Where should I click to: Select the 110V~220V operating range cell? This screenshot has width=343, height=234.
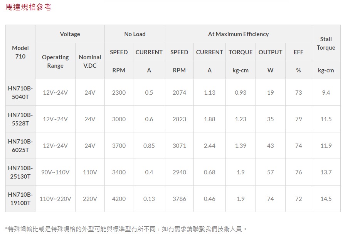click(55, 199)
